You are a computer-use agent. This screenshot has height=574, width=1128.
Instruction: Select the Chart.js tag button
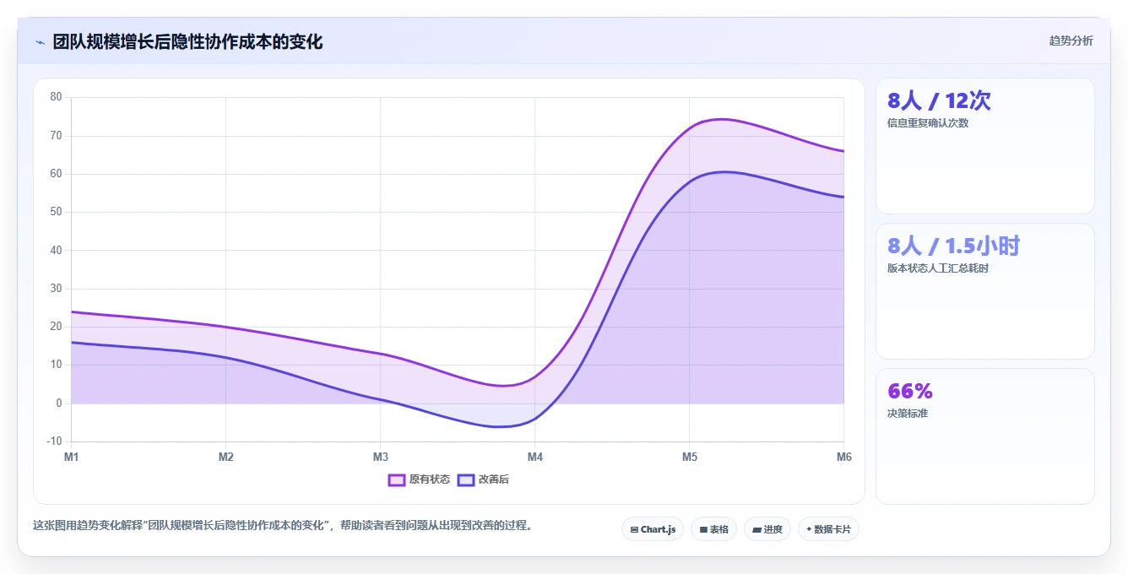[x=653, y=529]
